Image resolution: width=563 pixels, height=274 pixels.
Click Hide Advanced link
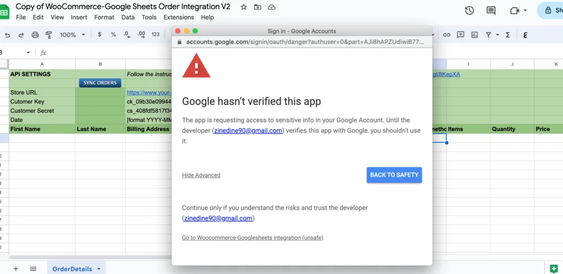tap(201, 176)
